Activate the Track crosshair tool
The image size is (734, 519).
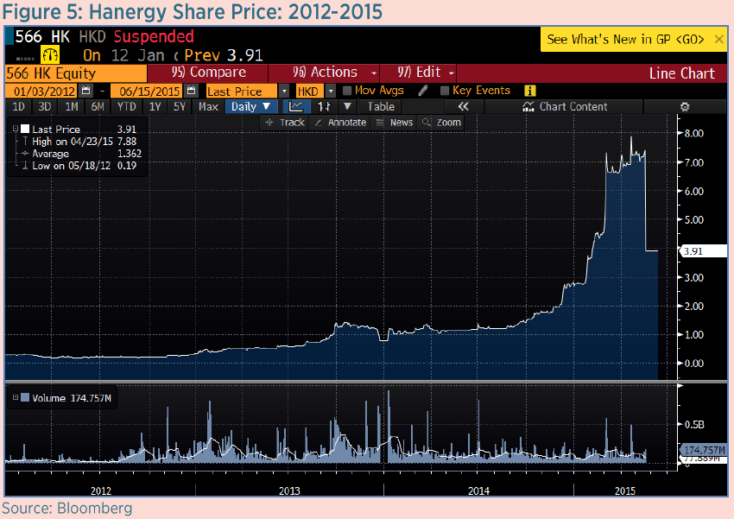pyautogui.click(x=285, y=123)
